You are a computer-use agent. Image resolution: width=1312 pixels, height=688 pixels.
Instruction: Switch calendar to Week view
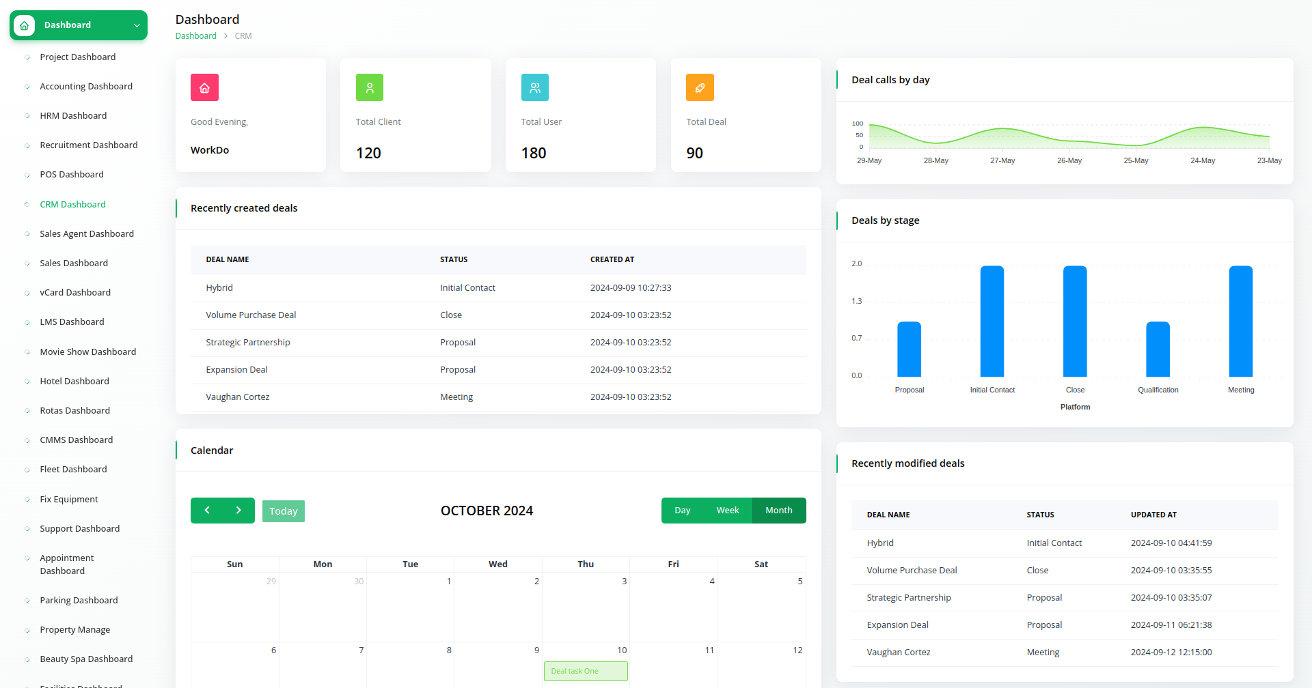(727, 511)
